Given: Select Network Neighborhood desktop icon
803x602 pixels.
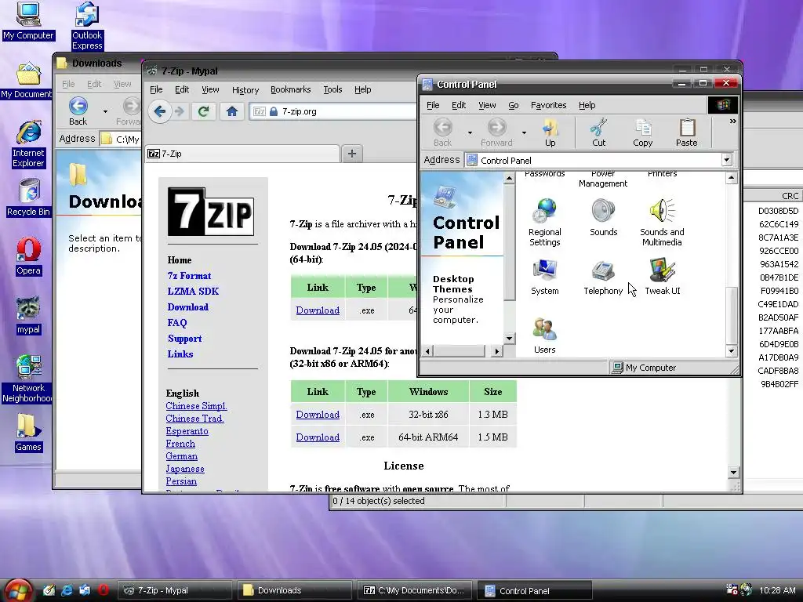Looking at the screenshot, I should pyautogui.click(x=29, y=379).
